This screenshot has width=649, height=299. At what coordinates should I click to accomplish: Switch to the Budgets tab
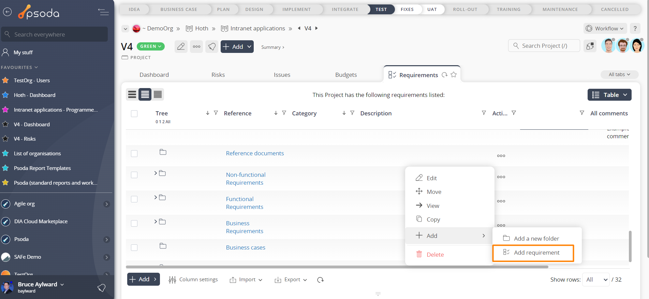click(x=346, y=75)
